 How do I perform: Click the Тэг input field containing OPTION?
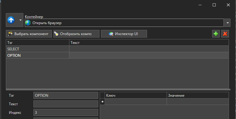(66, 96)
